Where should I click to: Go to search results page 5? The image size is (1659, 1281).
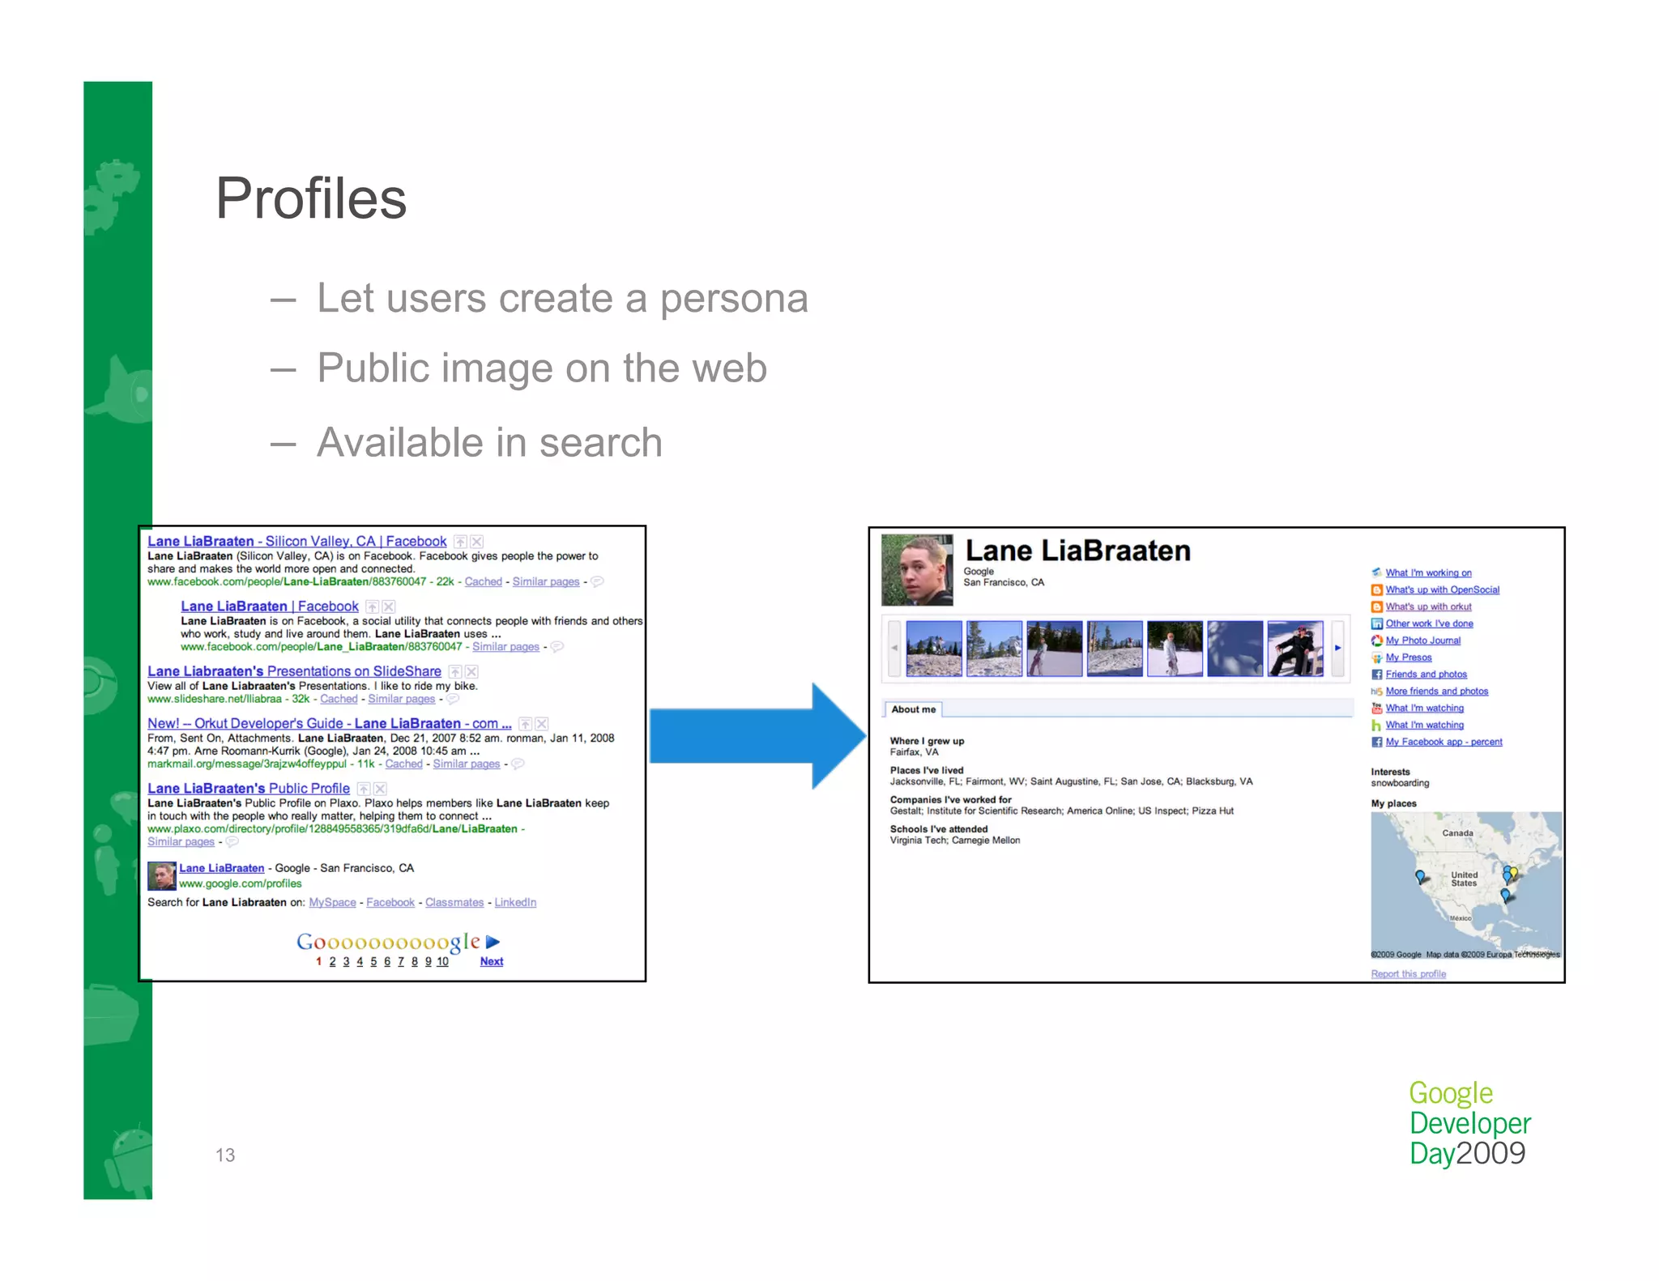[x=373, y=961]
